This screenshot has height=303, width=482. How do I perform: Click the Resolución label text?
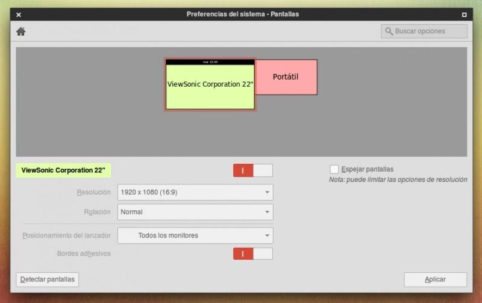point(93,192)
